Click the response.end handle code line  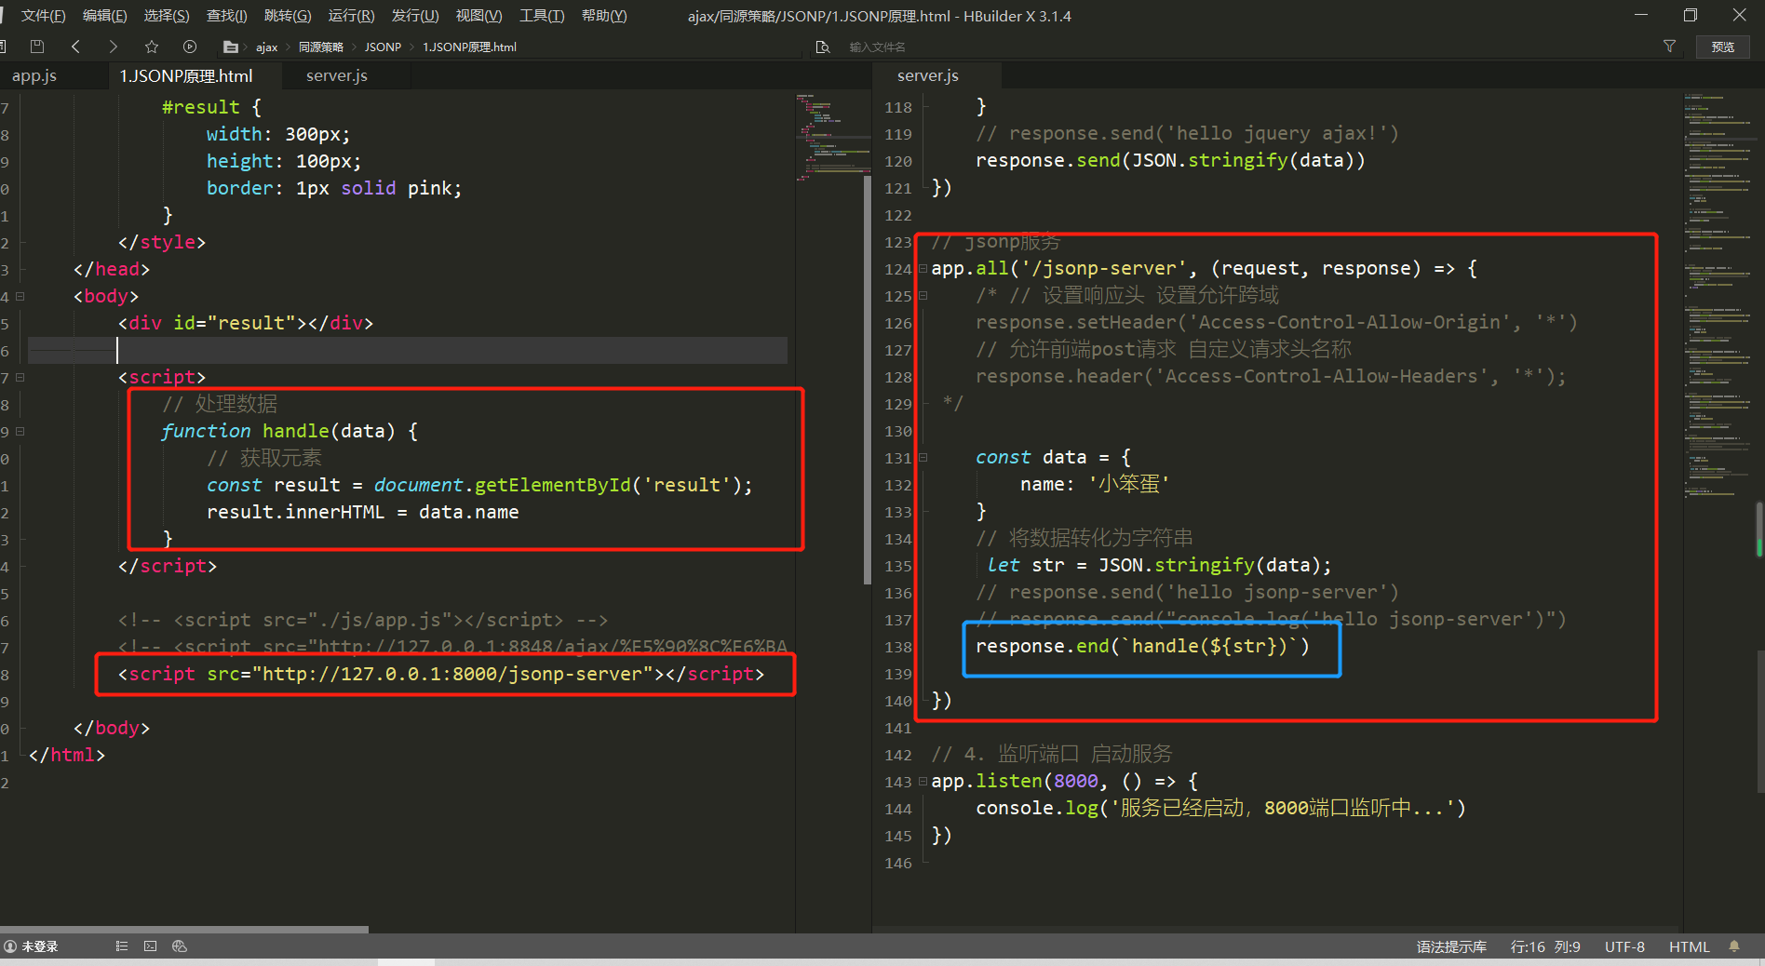click(1142, 646)
